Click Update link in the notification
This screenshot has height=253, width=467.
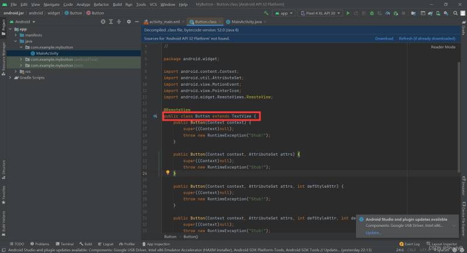click(374, 232)
